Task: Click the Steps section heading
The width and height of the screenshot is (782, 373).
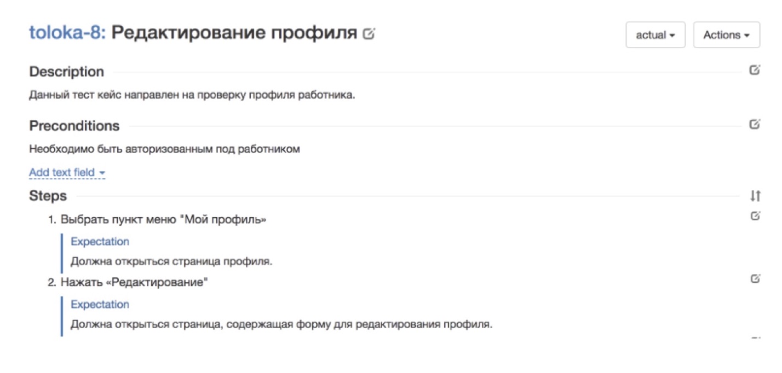Action: click(x=47, y=194)
